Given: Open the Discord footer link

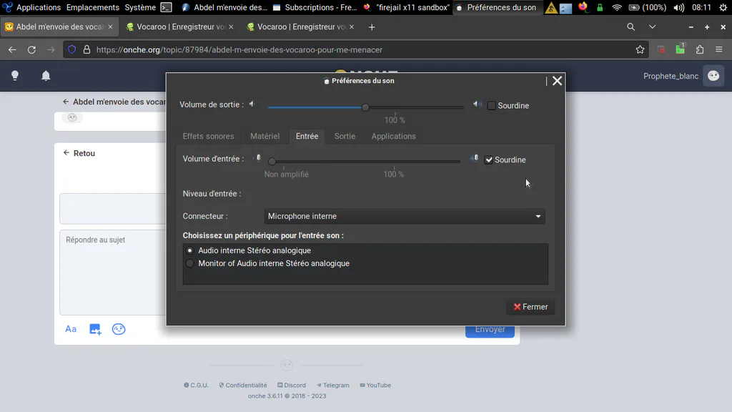Looking at the screenshot, I should tap(292, 386).
